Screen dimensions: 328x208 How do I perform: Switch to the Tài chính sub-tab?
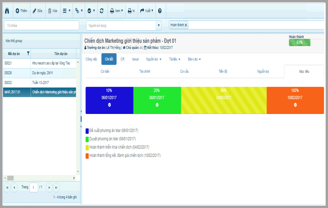(x=145, y=71)
